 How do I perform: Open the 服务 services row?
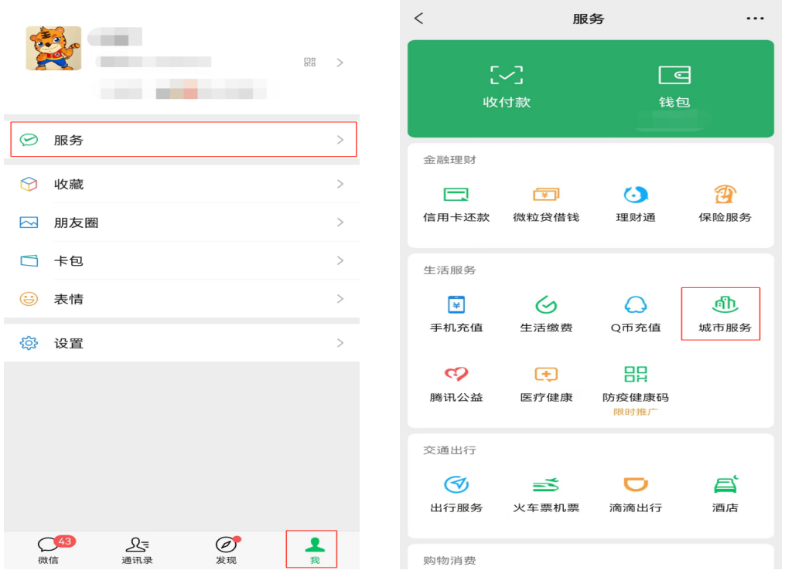coord(183,140)
